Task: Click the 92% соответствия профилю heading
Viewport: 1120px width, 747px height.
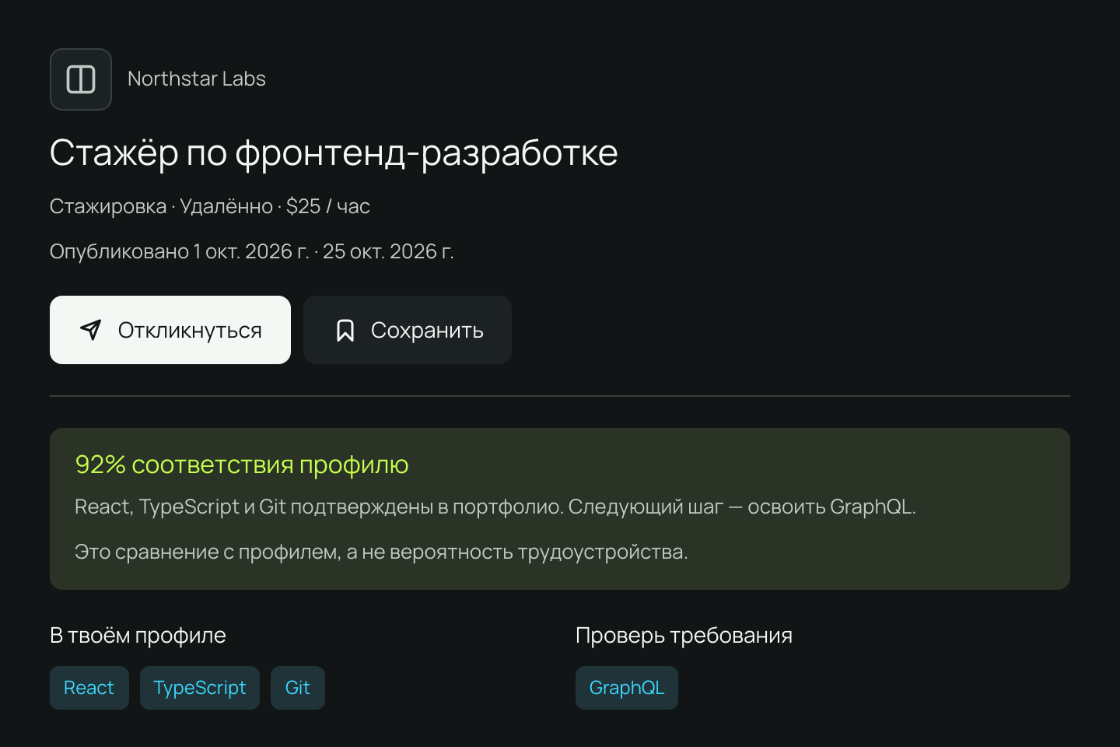Action: click(x=242, y=465)
